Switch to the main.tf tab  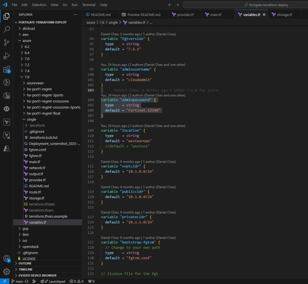215,14
